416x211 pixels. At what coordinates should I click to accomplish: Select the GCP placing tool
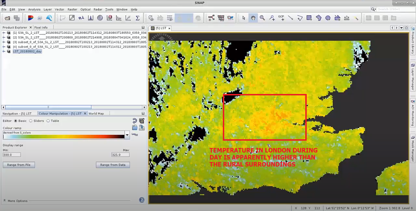(x=281, y=18)
